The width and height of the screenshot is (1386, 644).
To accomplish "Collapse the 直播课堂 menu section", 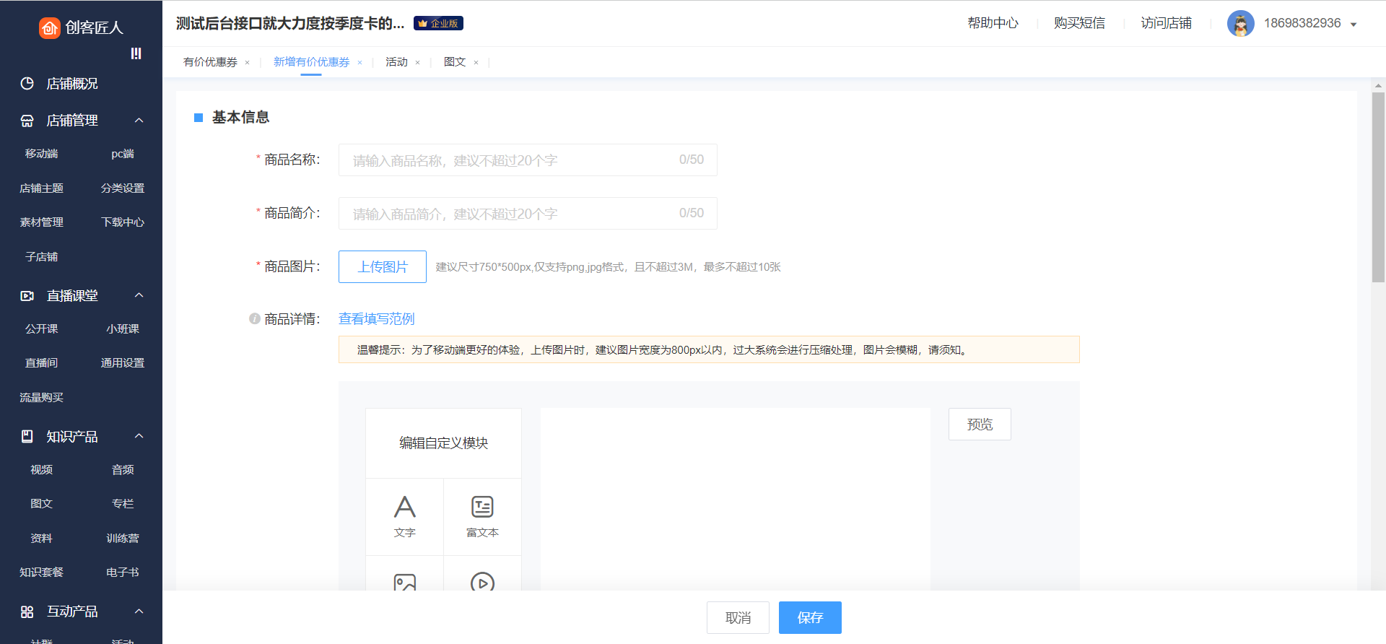I will (139, 295).
